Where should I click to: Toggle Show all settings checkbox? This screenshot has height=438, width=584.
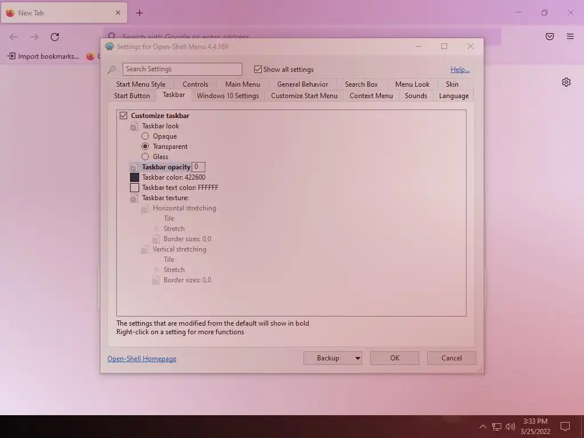click(x=258, y=69)
